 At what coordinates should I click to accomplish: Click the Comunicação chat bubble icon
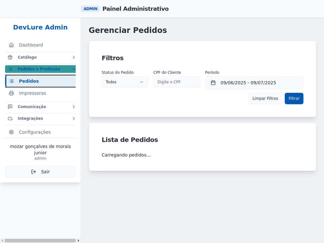click(10, 107)
